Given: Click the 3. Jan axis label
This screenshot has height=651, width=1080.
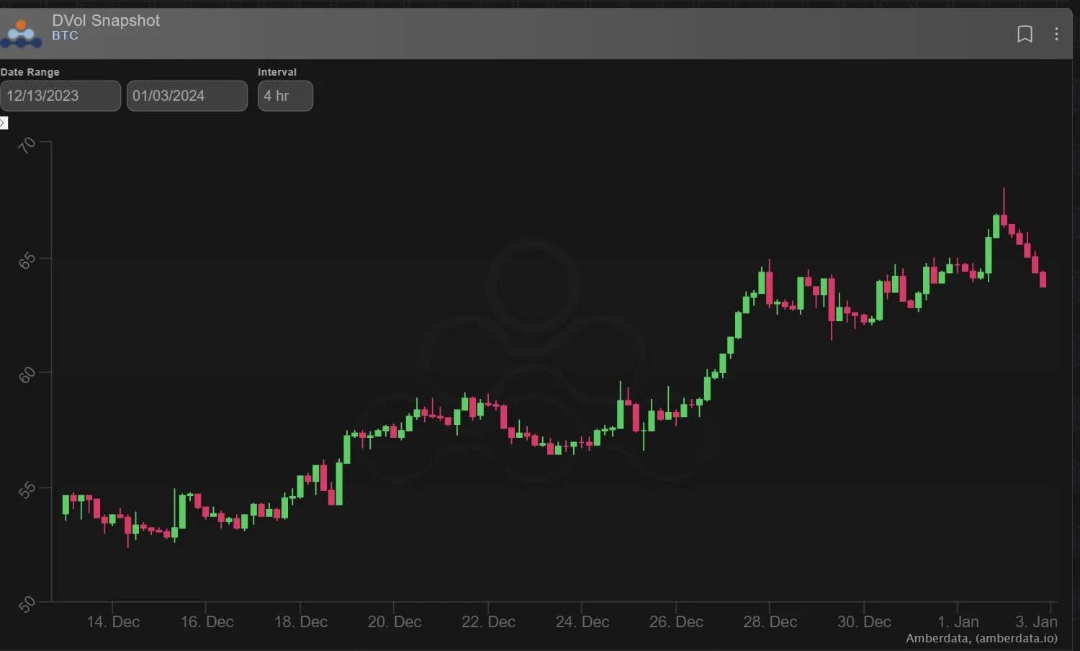Looking at the screenshot, I should [1036, 621].
